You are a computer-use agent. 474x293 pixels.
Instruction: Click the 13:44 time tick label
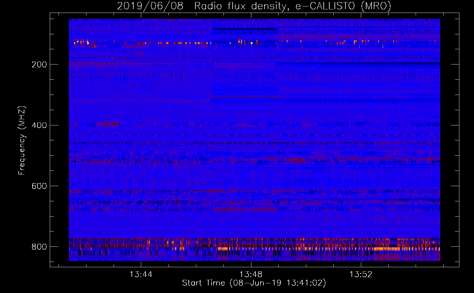click(141, 275)
